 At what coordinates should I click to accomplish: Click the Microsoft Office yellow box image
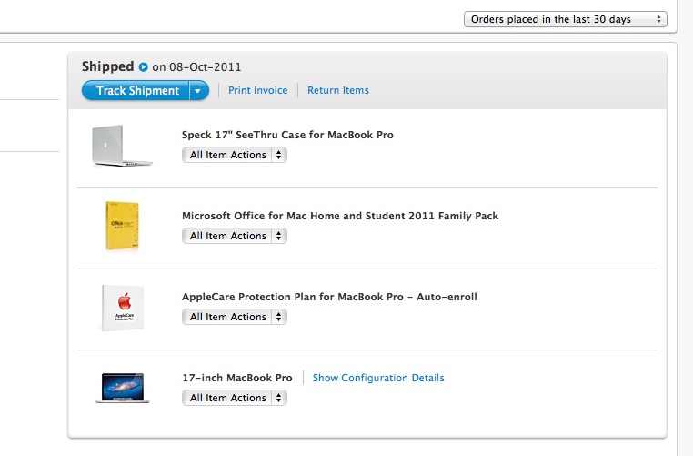tap(122, 226)
